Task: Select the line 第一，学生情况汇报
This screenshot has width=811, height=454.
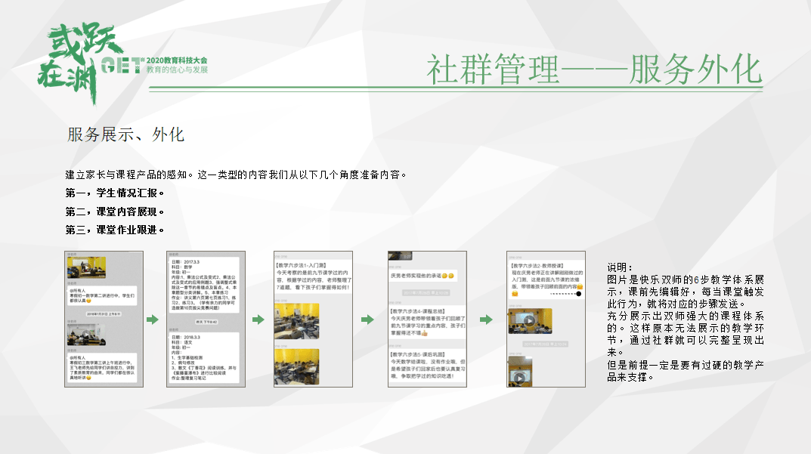Action: point(114,193)
